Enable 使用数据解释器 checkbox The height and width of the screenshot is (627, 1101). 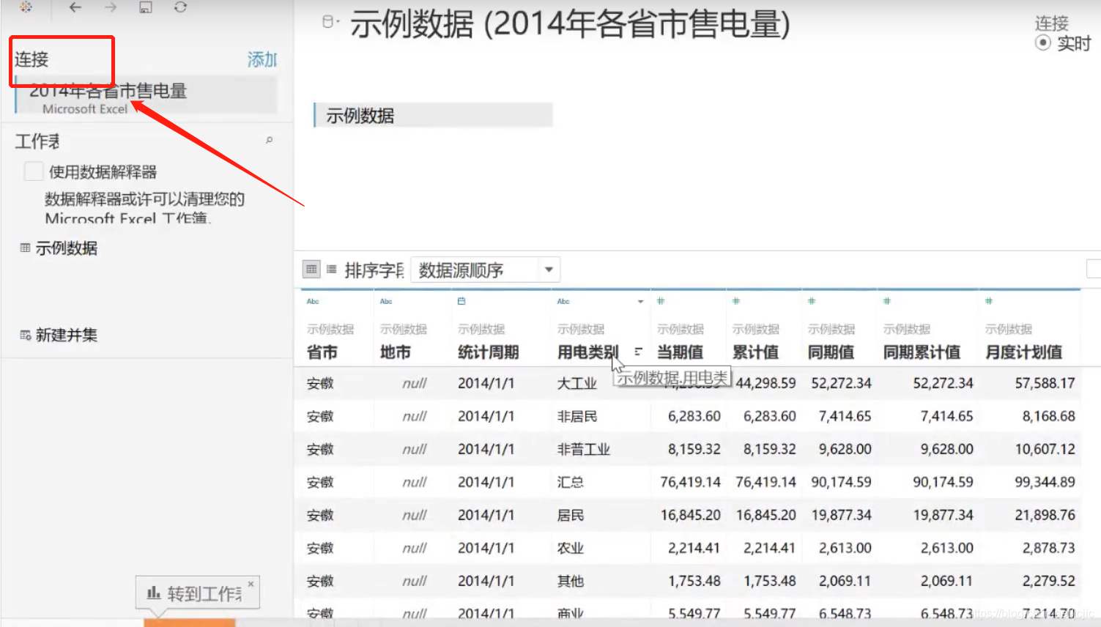34,171
